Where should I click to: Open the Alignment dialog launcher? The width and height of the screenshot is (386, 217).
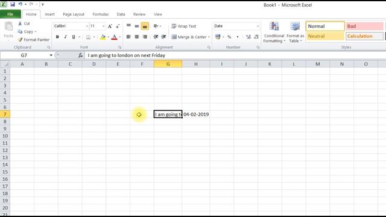209,47
